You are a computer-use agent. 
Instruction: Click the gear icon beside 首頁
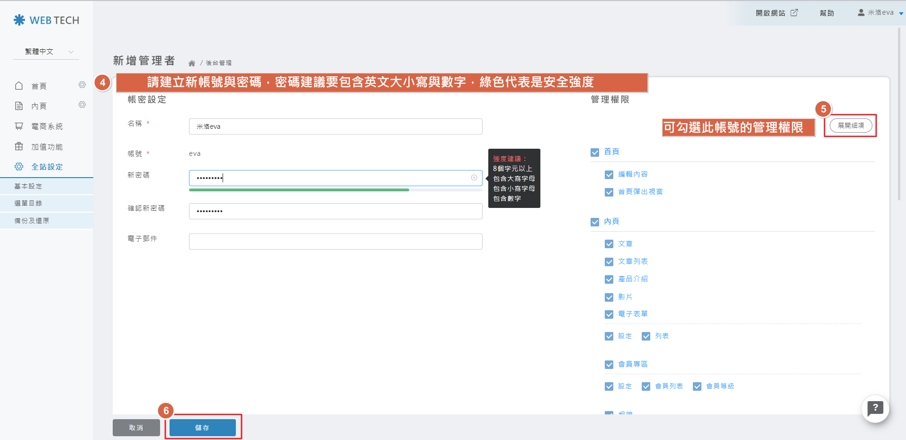coord(82,85)
